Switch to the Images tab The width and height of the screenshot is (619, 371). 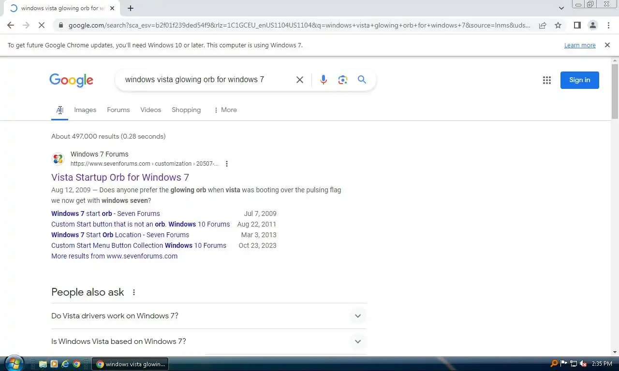[85, 110]
